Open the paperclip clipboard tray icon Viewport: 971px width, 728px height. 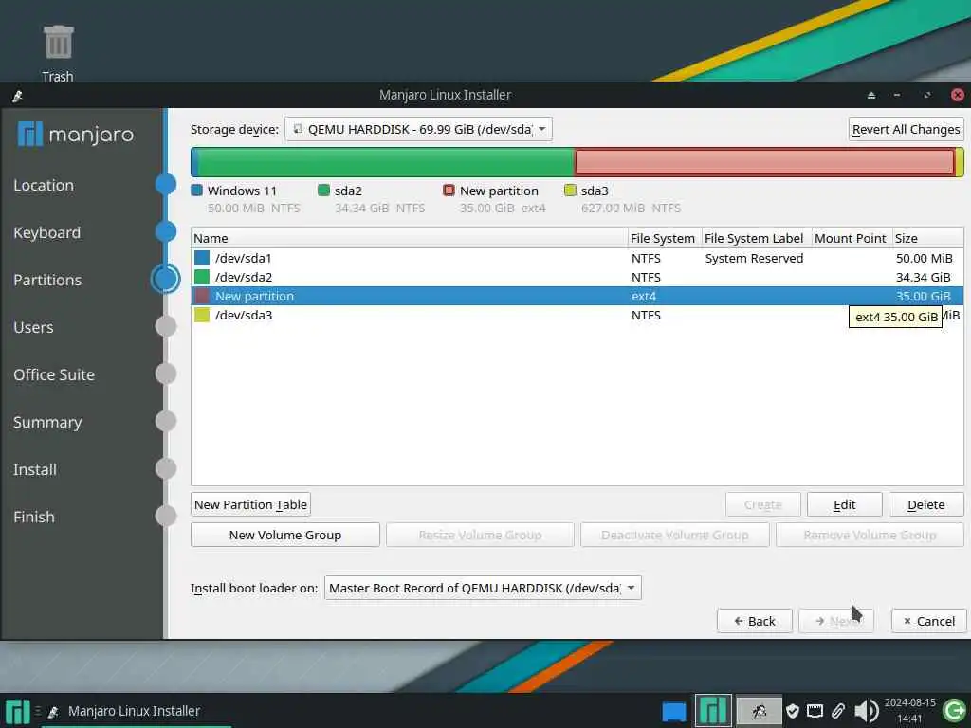point(838,711)
